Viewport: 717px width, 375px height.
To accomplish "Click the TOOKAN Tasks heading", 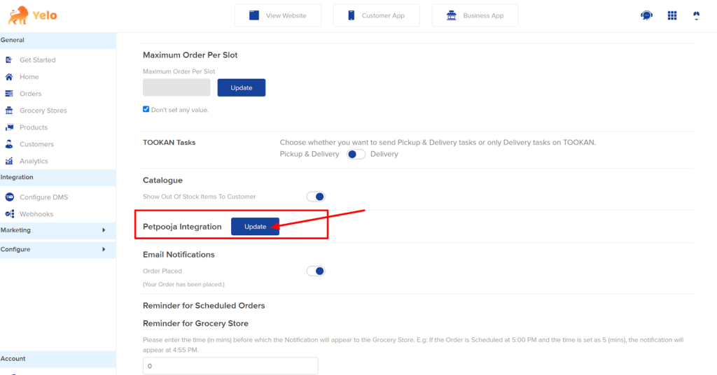I will pos(169,143).
